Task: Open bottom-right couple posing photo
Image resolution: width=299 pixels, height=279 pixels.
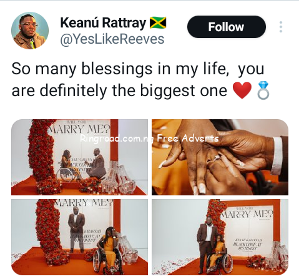Action: [220, 237]
